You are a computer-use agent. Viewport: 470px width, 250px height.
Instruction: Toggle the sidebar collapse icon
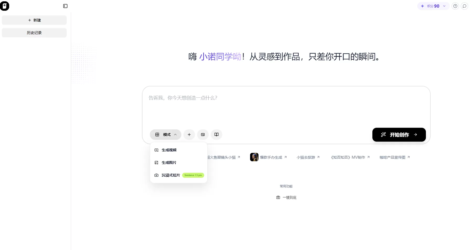point(65,6)
